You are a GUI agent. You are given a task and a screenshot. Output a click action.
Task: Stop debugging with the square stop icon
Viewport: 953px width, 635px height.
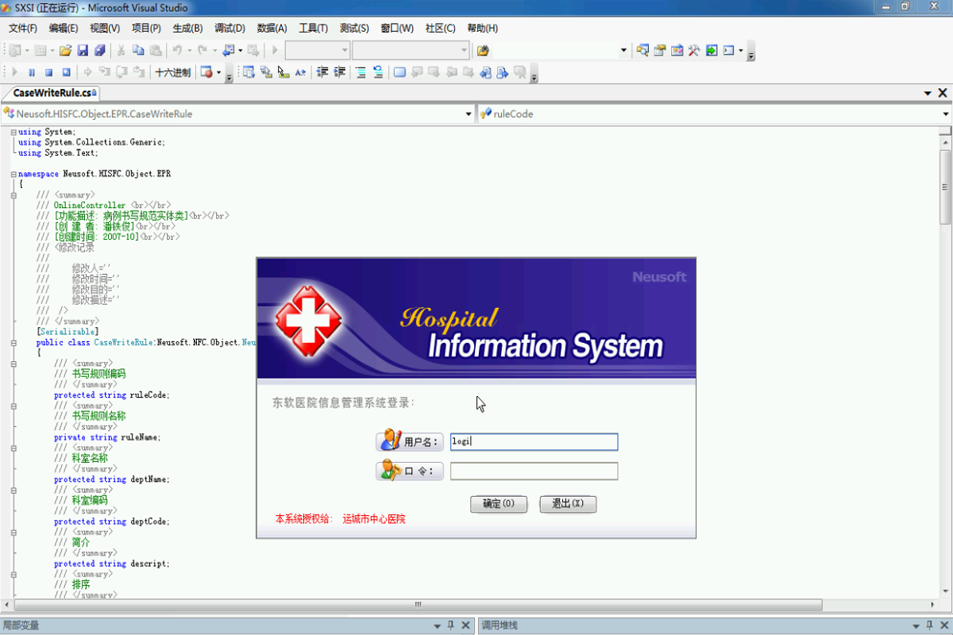pos(48,72)
